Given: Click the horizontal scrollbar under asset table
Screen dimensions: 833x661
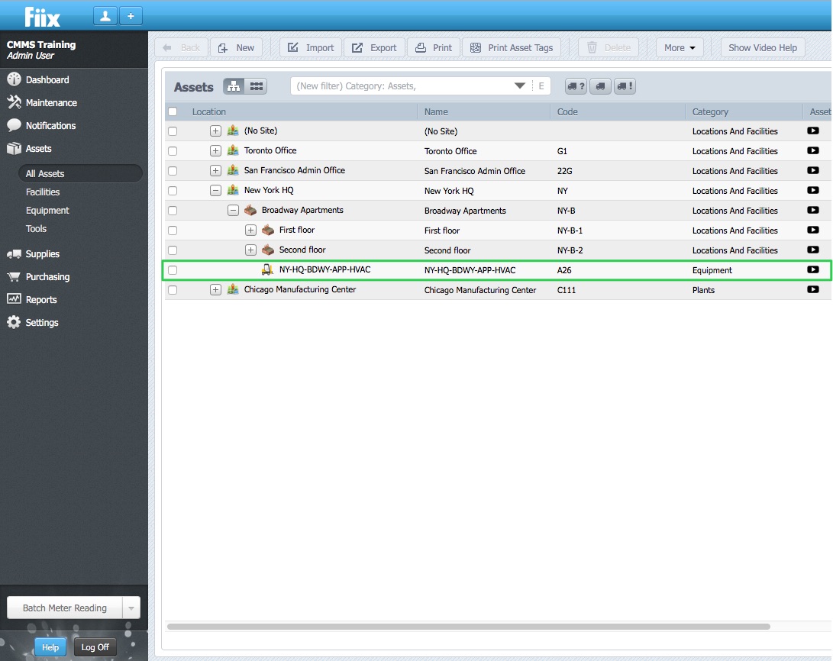Looking at the screenshot, I should tap(469, 627).
